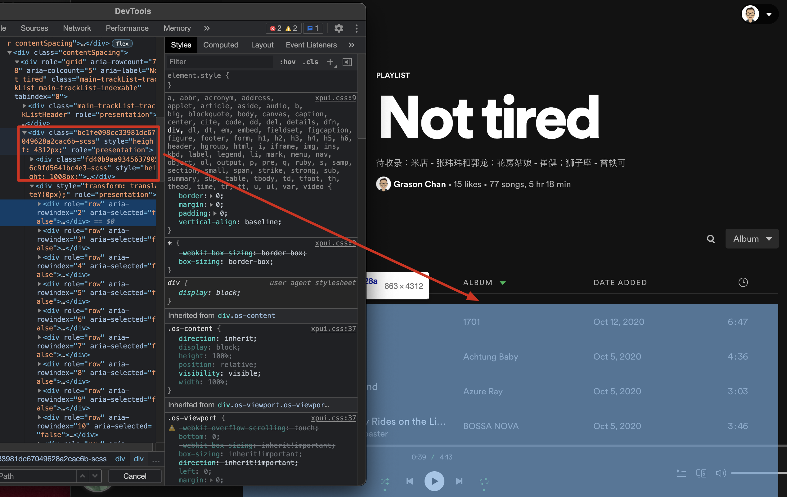Viewport: 787px width, 497px height.
Task: Expand the div with role row rowindex 3
Action: pos(39,231)
